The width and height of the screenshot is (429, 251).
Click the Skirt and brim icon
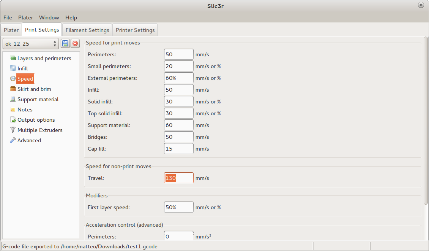coord(13,89)
